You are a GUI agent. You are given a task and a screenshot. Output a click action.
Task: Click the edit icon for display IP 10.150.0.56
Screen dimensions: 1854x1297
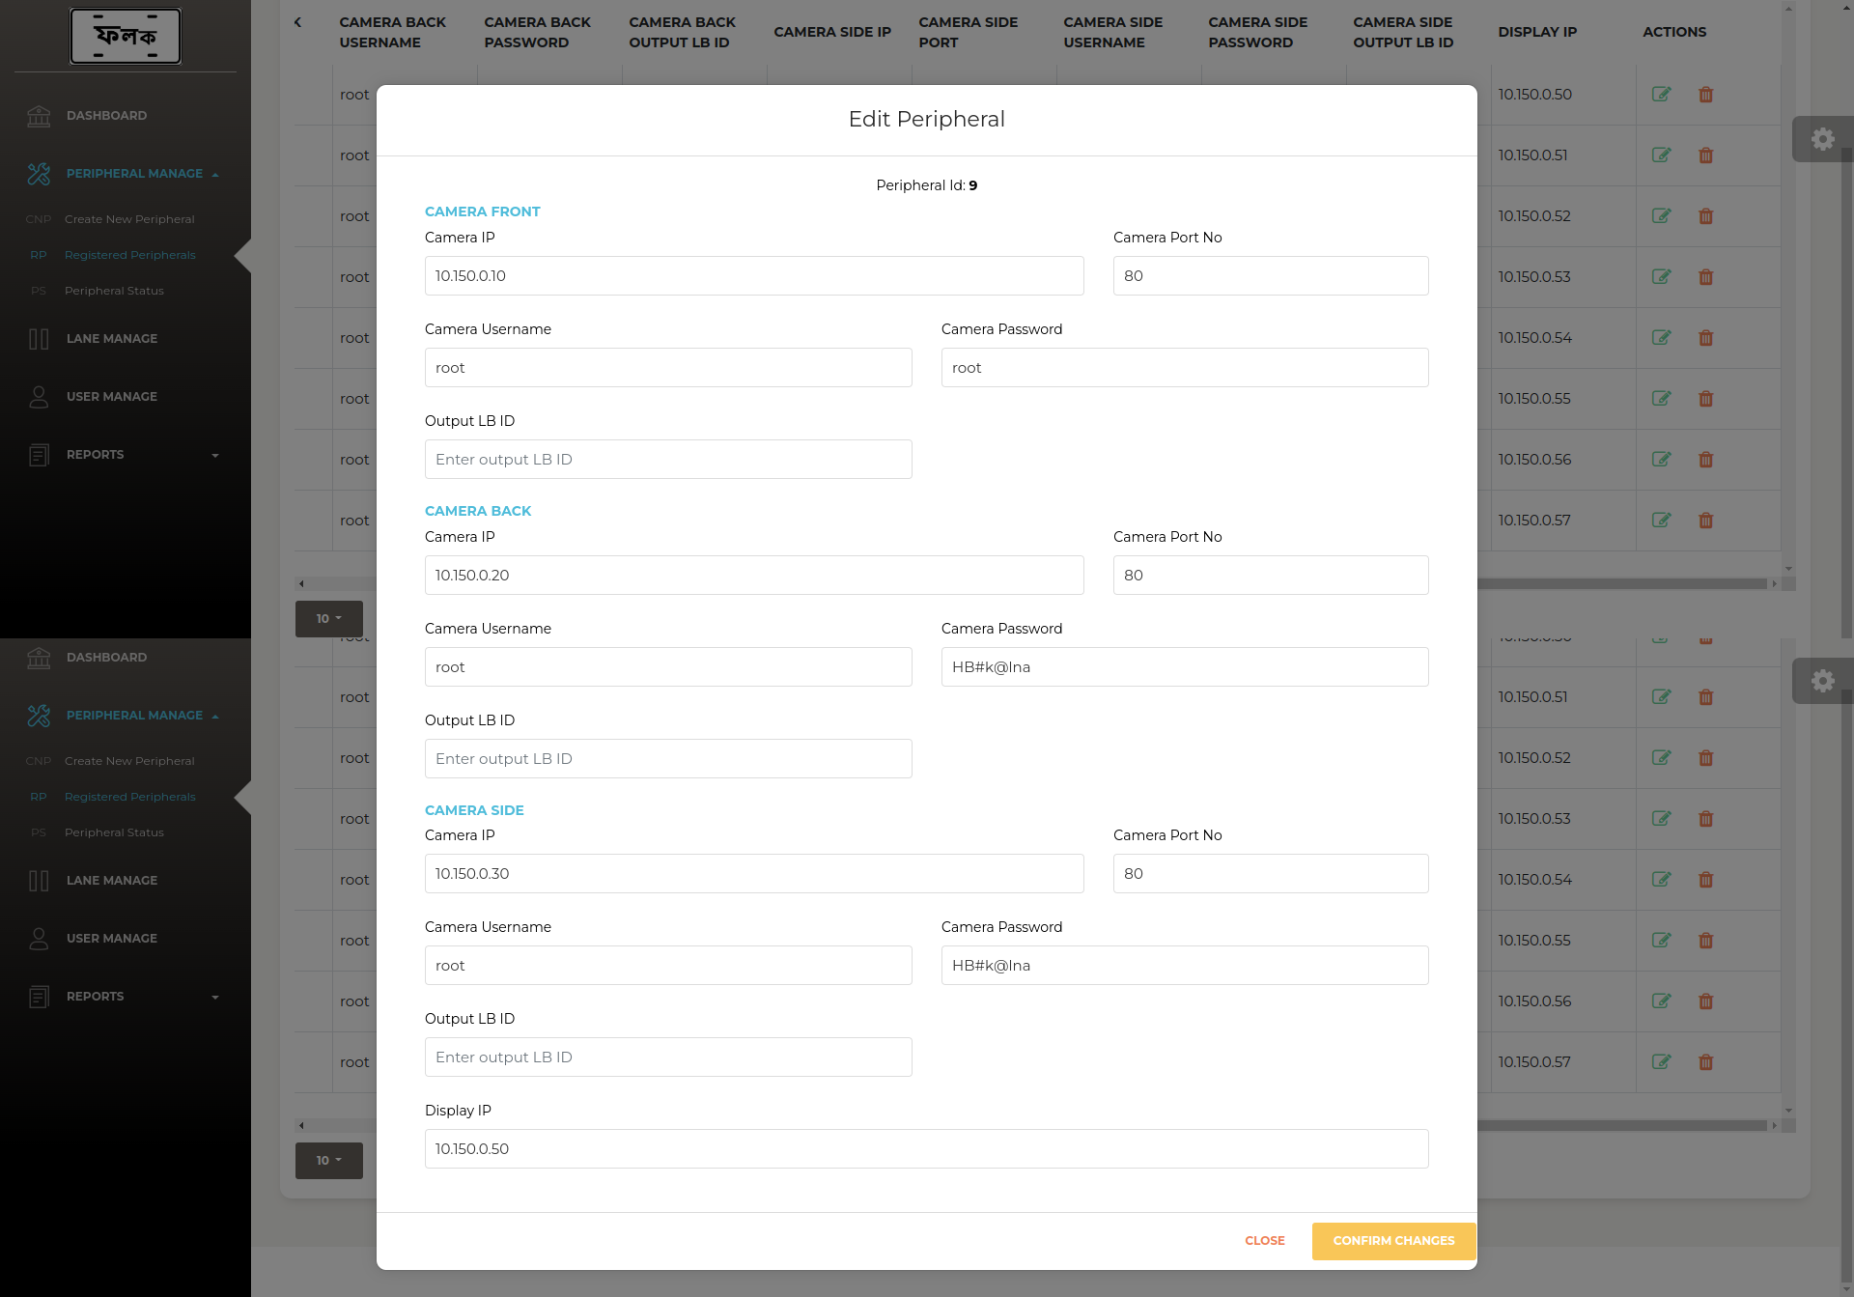pos(1661,460)
